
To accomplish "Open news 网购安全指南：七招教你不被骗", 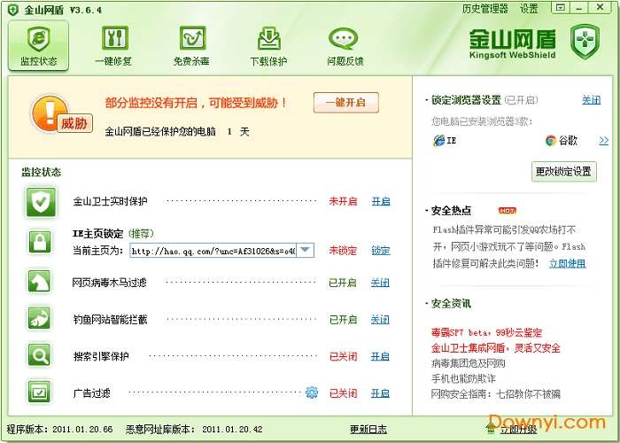I will 495,394.
